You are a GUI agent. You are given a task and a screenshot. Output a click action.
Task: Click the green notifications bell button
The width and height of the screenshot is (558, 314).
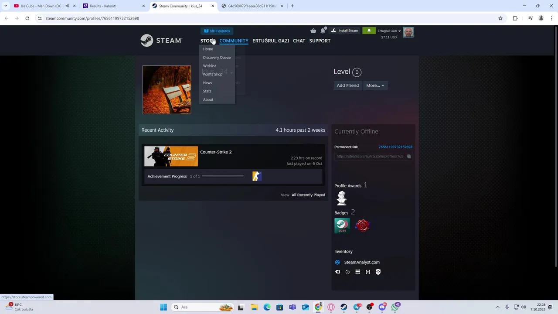369,31
